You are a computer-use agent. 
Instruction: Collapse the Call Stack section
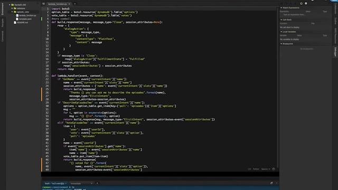click(x=281, y=20)
